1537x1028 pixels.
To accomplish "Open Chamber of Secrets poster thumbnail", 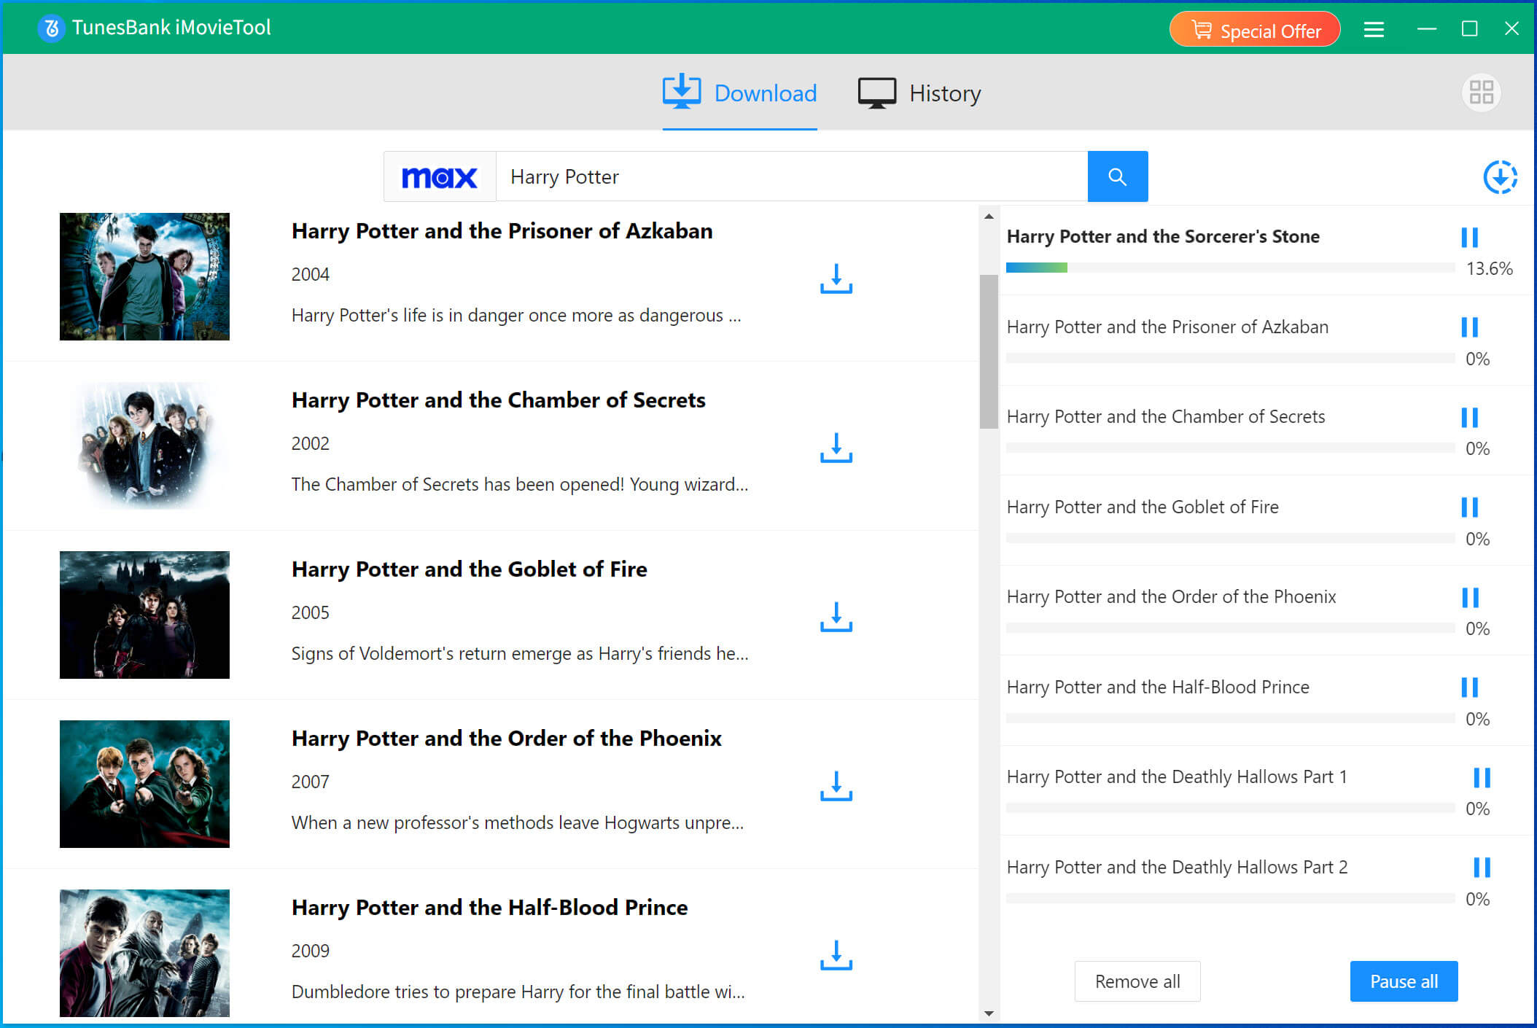I will 144,445.
